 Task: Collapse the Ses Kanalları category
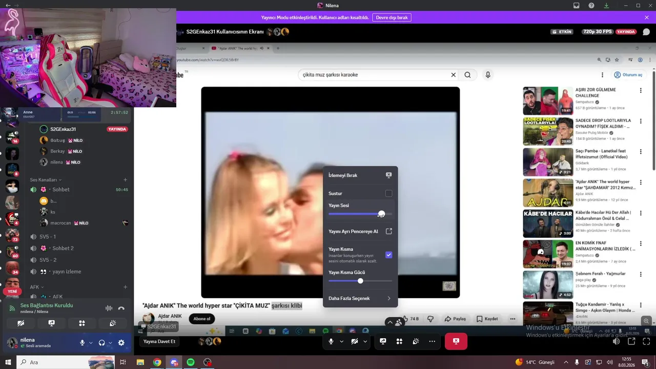coord(46,180)
